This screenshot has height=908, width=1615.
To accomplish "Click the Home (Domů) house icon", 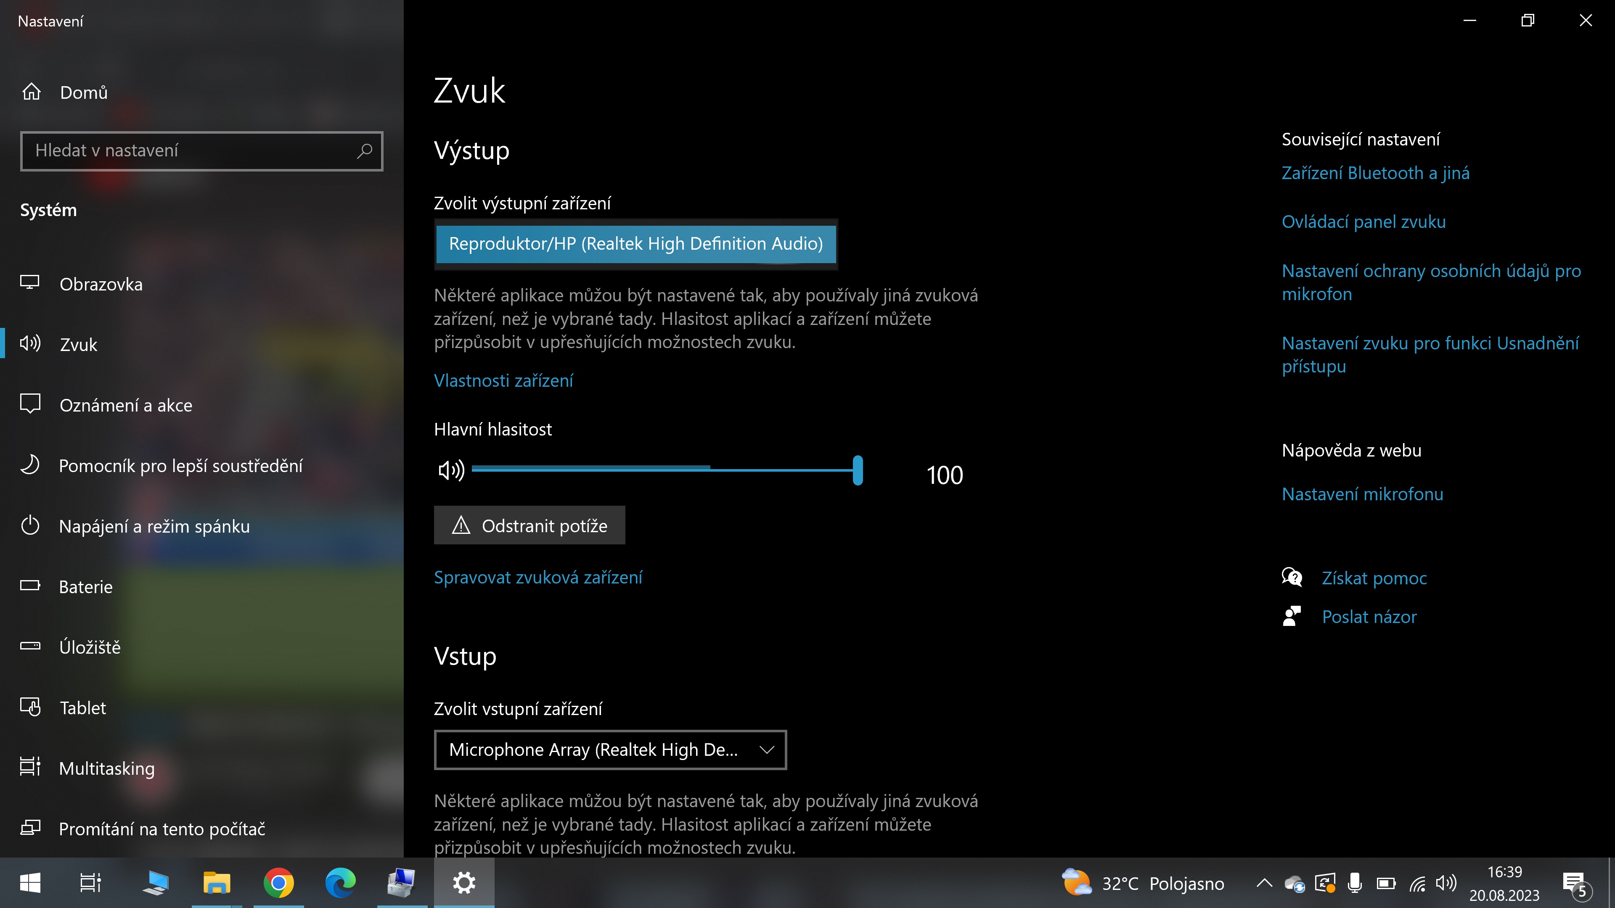I will click(32, 92).
